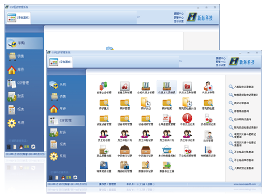
Task: Select 采购 truck item in back window sidebar
Action: point(24,43)
